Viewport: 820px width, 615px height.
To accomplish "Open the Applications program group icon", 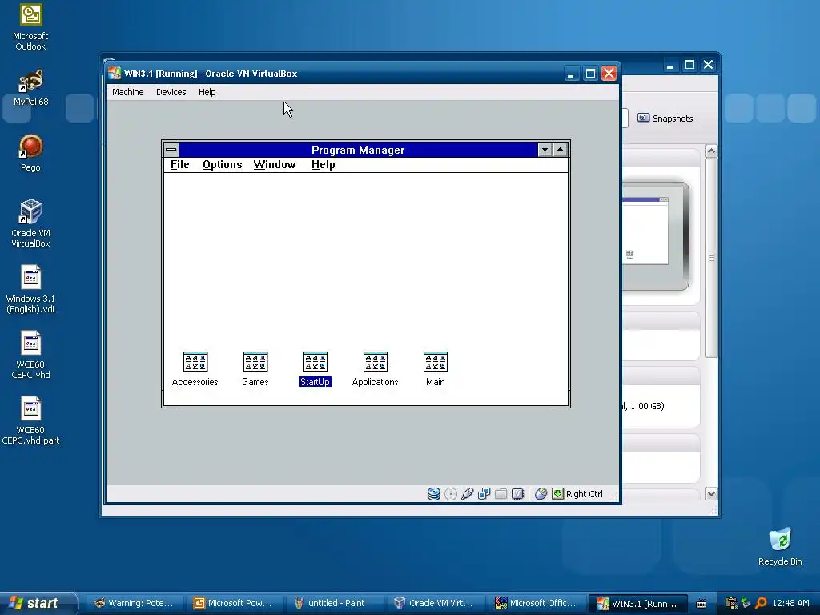I will point(376,362).
